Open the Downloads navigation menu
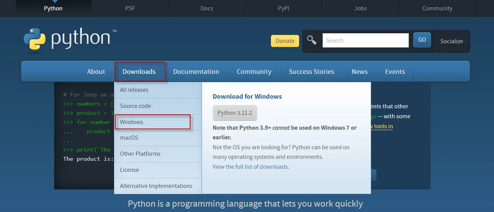The width and height of the screenshot is (494, 212). pos(139,72)
